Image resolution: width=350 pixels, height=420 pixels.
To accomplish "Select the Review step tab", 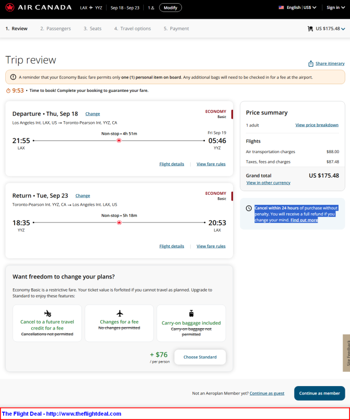I will (x=16, y=28).
